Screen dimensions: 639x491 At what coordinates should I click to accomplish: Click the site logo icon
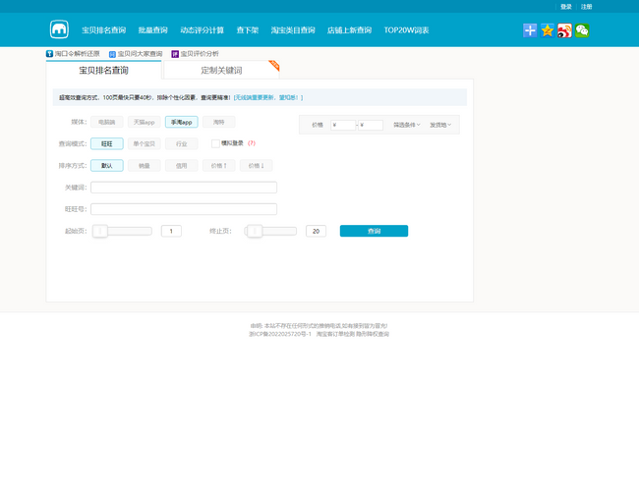[x=60, y=29]
